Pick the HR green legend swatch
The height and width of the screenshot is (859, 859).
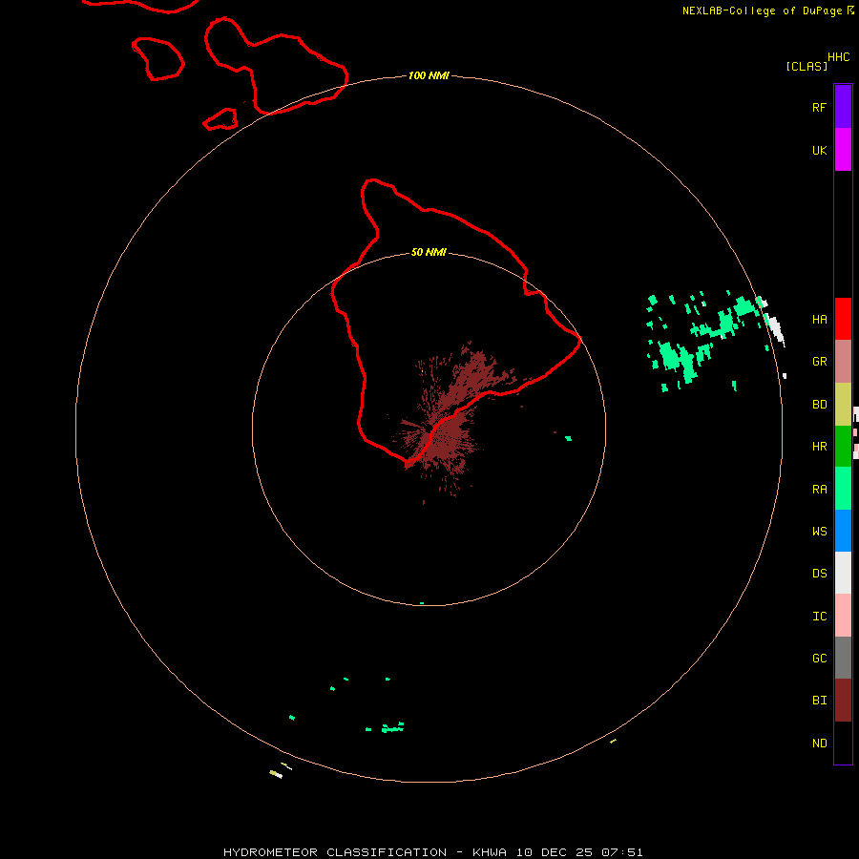[x=843, y=447]
